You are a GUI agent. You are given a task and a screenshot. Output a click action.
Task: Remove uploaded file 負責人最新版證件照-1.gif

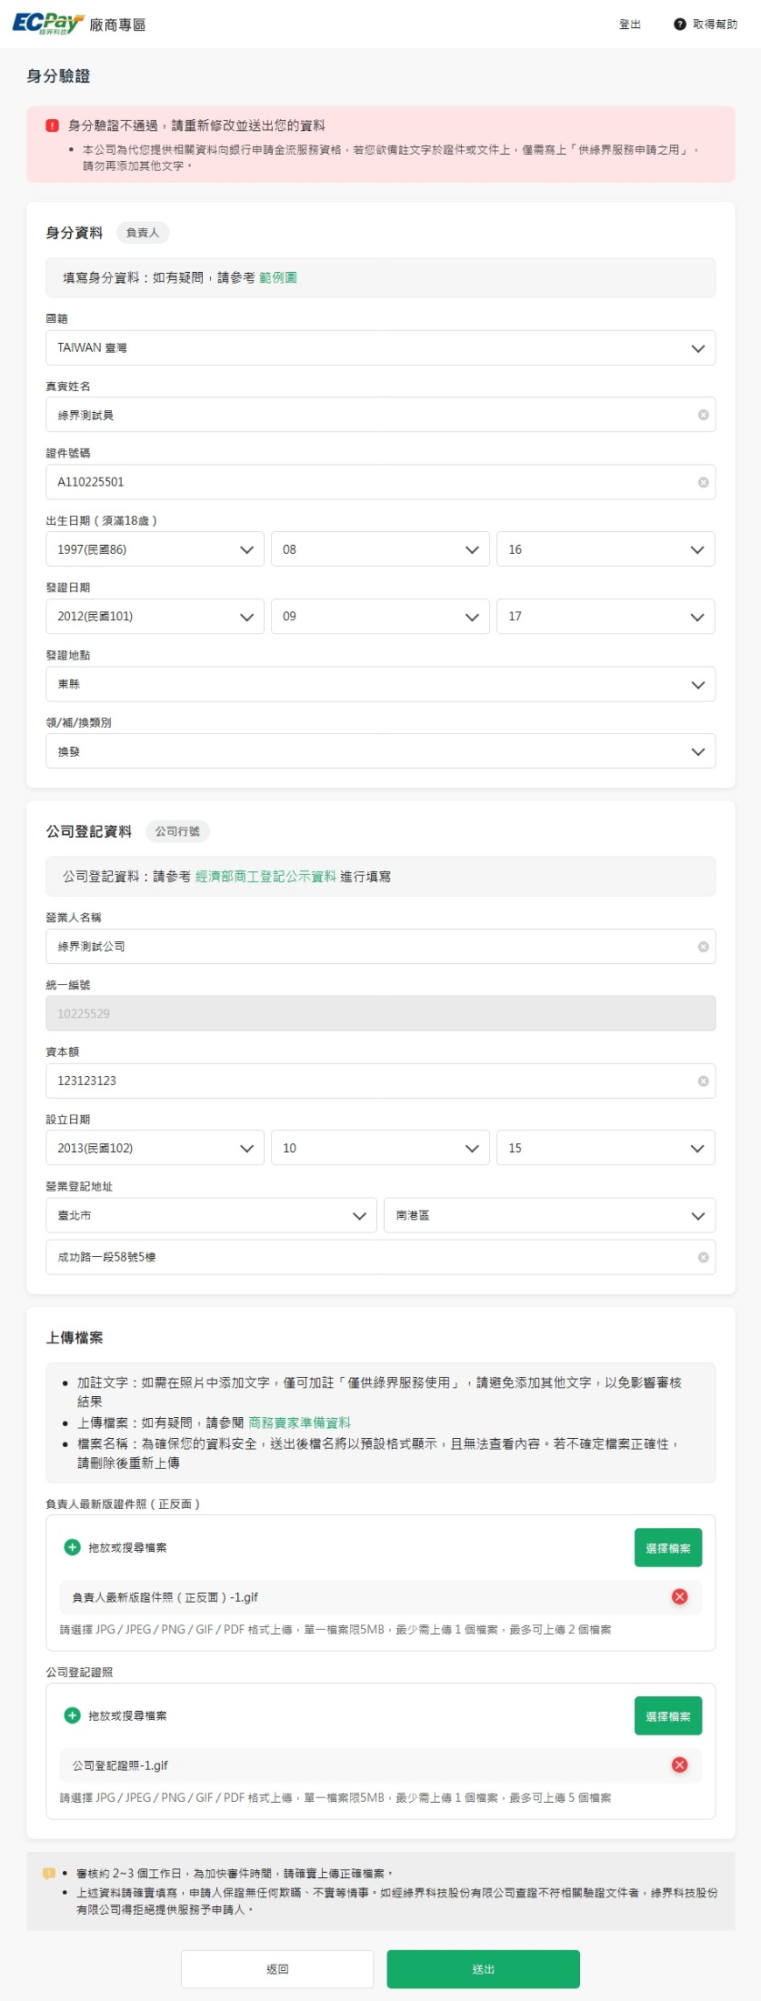point(679,1597)
